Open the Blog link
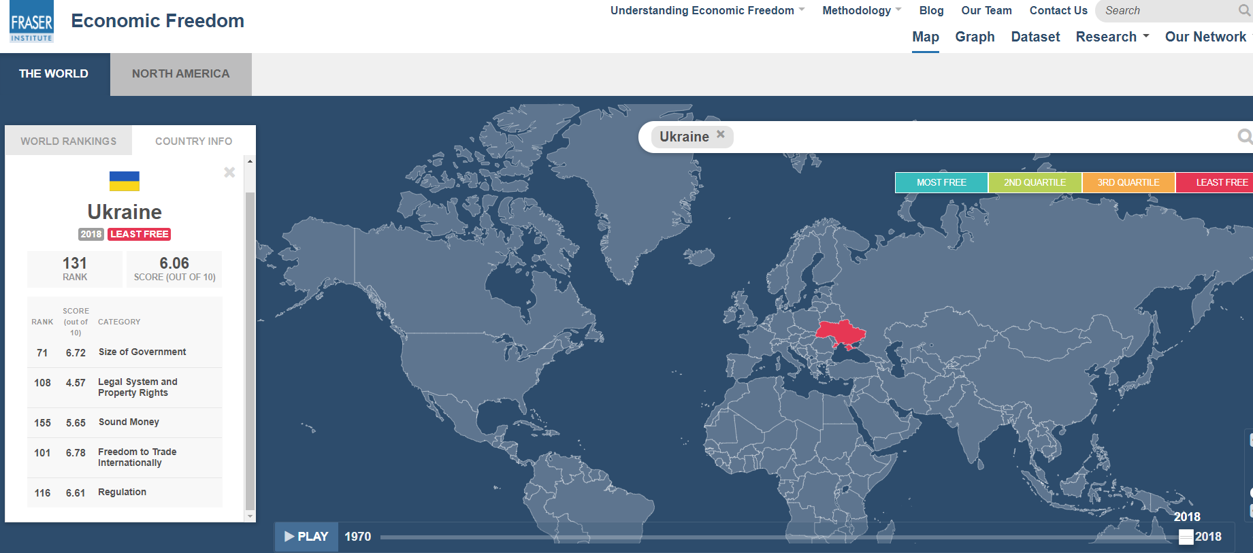1253x553 pixels. [931, 10]
